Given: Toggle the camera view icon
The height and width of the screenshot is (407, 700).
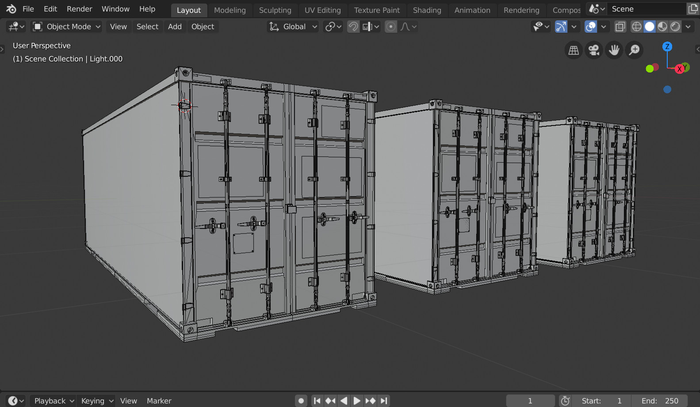Looking at the screenshot, I should (594, 50).
